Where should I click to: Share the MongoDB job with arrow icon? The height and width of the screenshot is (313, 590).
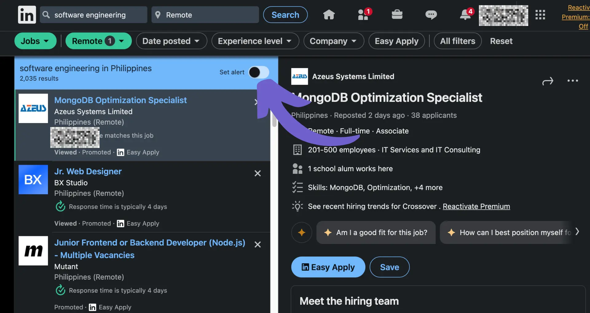click(x=548, y=81)
